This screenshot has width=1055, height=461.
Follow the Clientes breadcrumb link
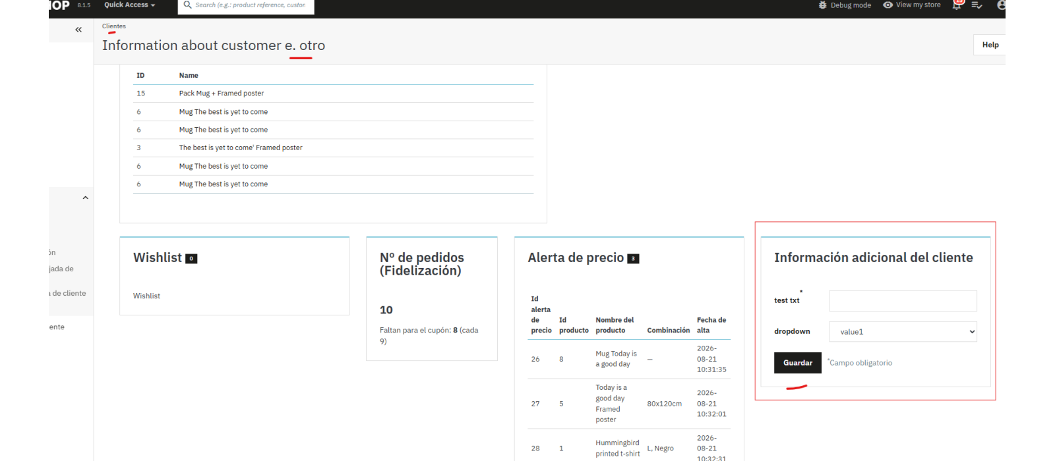114,26
